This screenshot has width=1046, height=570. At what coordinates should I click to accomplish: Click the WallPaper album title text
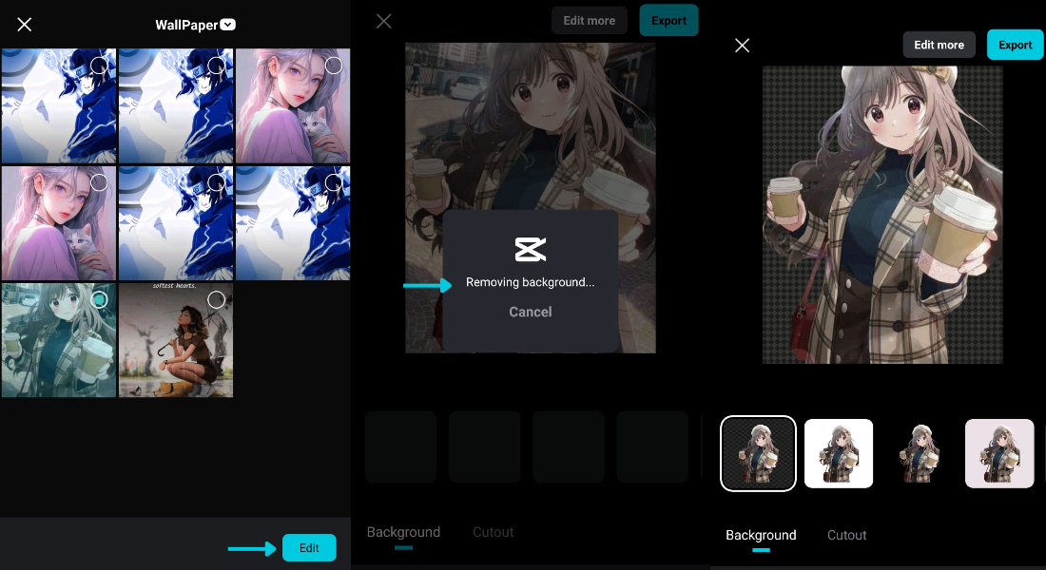tap(186, 25)
